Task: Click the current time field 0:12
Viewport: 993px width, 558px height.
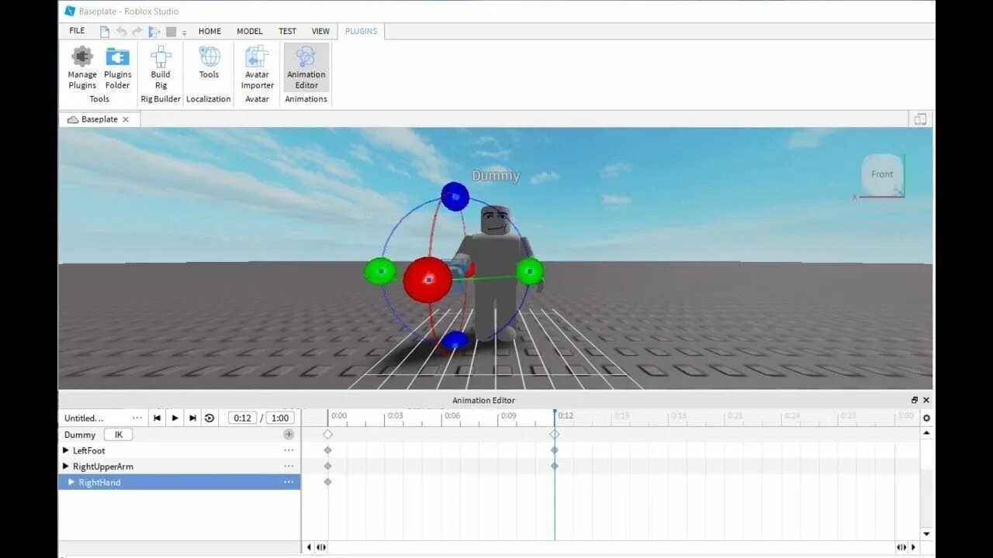Action: [242, 418]
